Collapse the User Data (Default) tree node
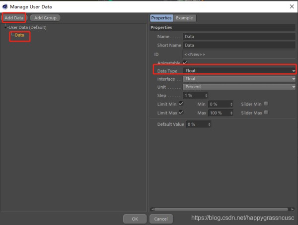This screenshot has width=298, height=225. 5,27
